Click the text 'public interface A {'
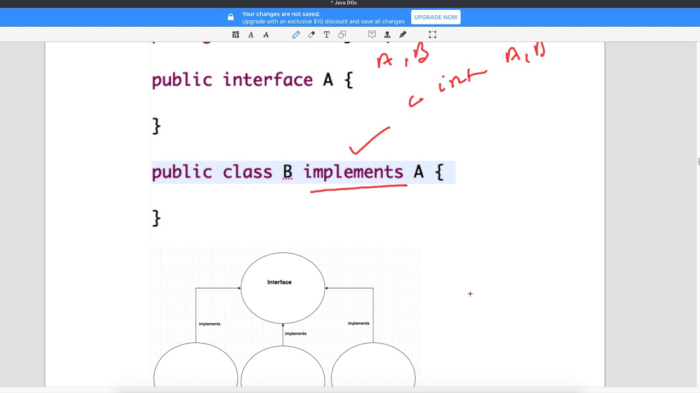This screenshot has width=700, height=393. 252,80
